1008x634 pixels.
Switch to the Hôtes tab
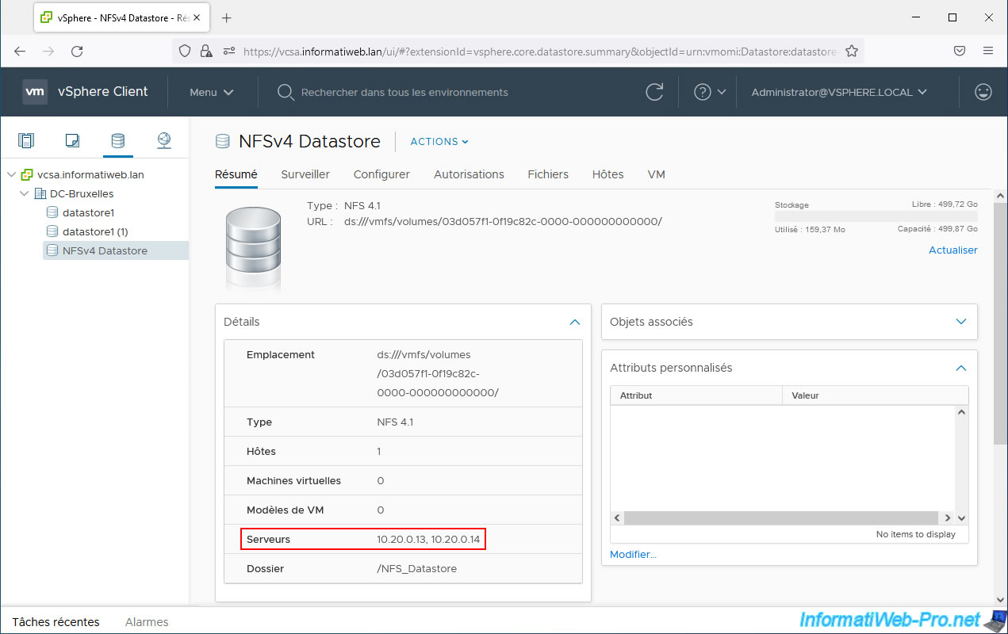tap(607, 174)
